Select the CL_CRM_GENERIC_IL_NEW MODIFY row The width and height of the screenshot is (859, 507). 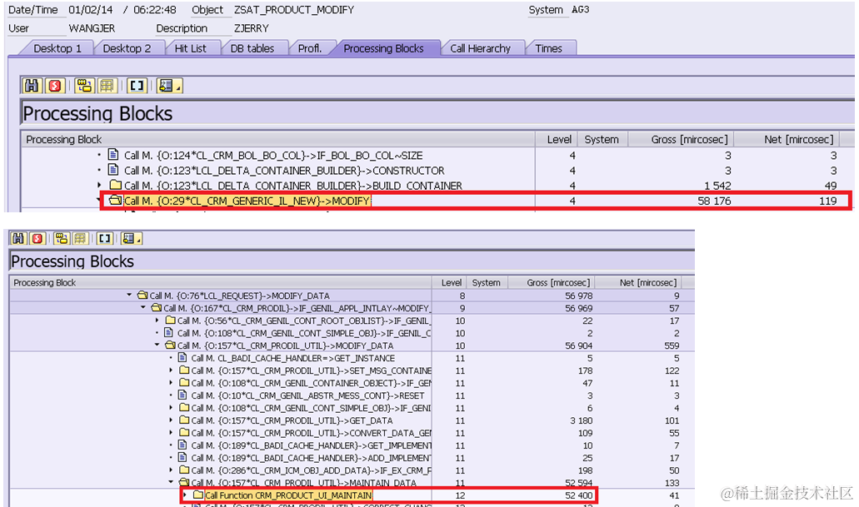tap(475, 201)
